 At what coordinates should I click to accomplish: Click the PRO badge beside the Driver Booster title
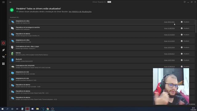109,2
